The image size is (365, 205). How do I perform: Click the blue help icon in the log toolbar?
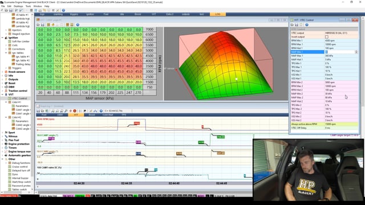pyautogui.click(x=101, y=111)
